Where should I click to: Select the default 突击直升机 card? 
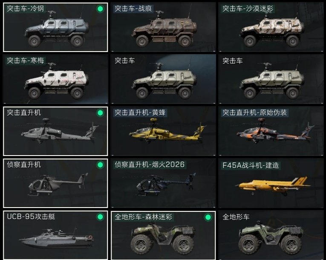click(55, 131)
